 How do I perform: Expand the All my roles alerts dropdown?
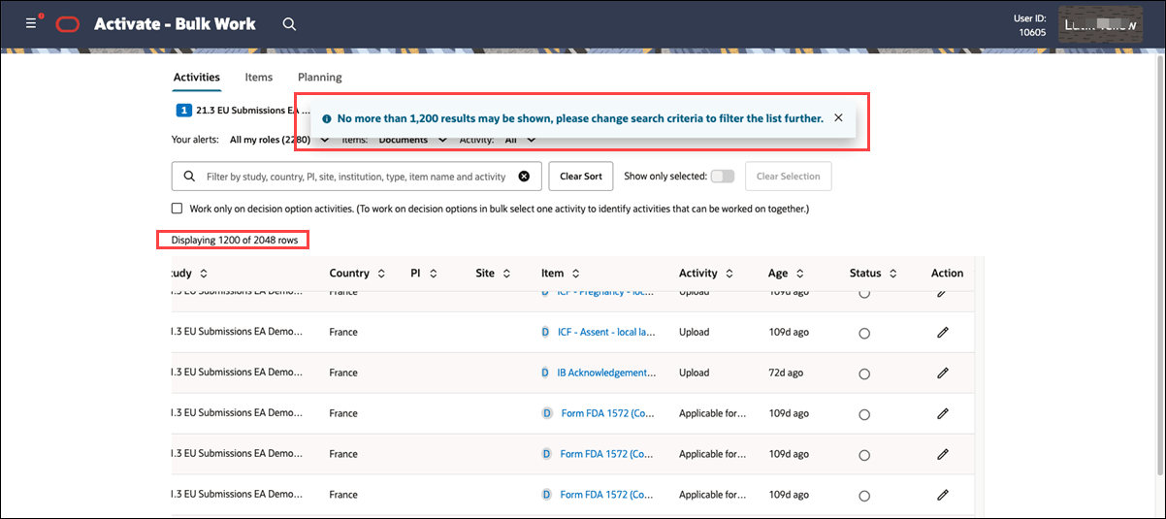click(x=280, y=140)
